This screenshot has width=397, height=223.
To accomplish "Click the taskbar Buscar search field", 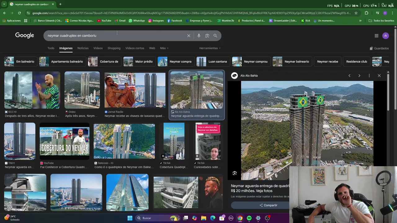I will click(158, 218).
